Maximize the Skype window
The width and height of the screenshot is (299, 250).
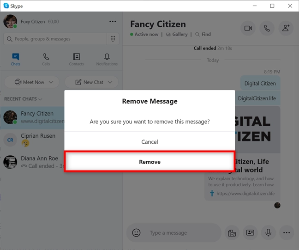pyautogui.click(x=272, y=6)
